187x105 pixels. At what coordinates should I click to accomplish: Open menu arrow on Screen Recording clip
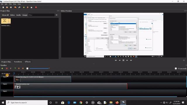point(15,77)
